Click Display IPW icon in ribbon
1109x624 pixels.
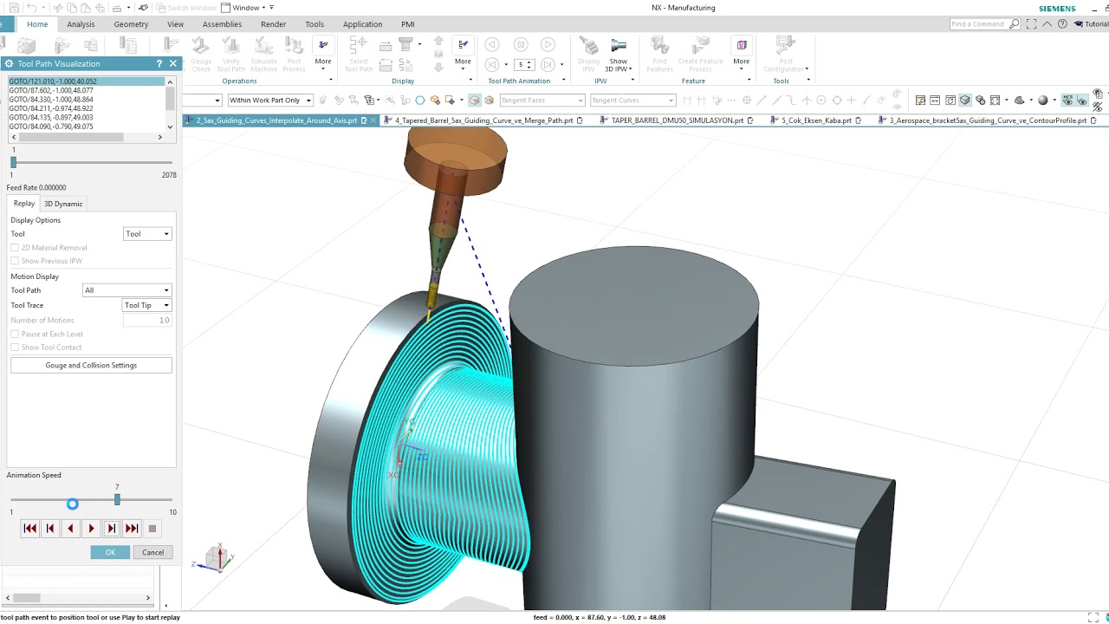click(x=588, y=46)
